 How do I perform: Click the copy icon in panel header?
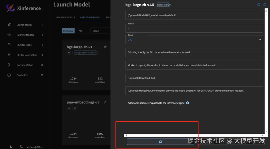click(x=265, y=5)
